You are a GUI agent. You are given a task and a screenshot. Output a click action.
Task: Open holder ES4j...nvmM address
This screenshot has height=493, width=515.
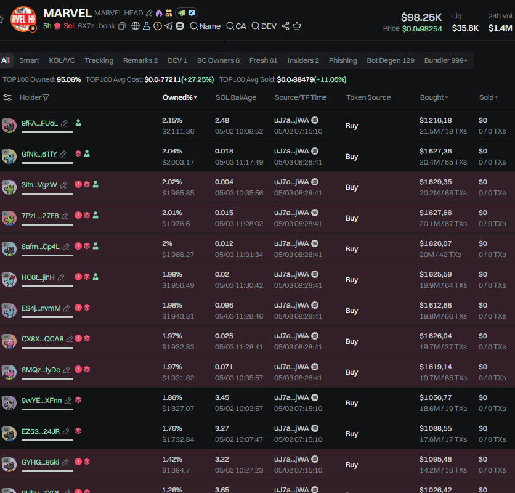41,308
